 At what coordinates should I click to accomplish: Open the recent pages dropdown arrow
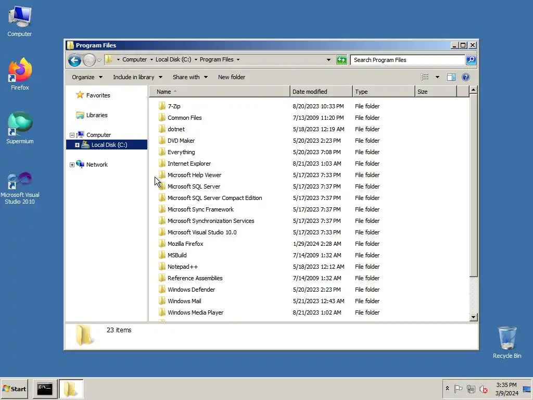pos(99,60)
